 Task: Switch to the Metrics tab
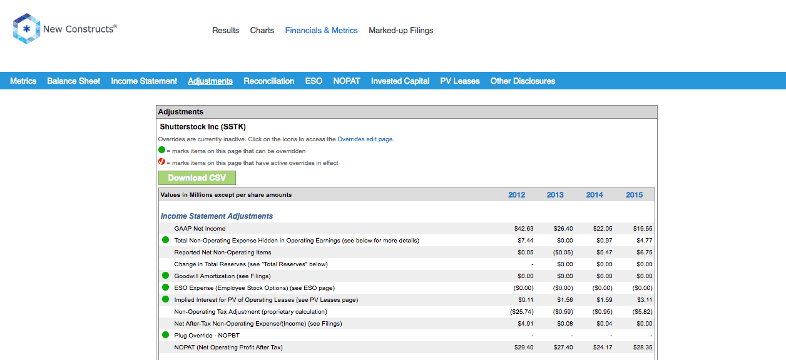pos(23,81)
